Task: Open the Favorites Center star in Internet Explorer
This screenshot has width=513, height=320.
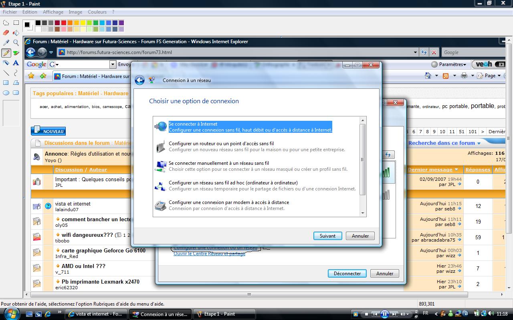Action: [x=31, y=76]
